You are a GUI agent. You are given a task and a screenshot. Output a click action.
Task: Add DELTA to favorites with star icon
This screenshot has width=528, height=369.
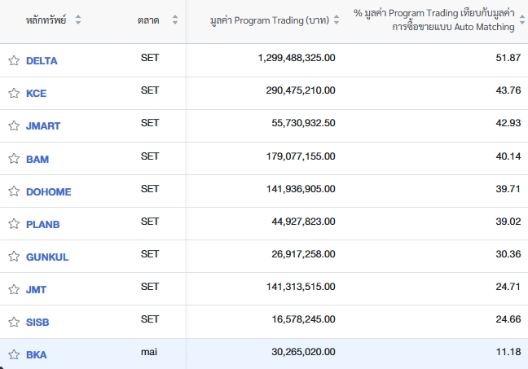pos(14,60)
